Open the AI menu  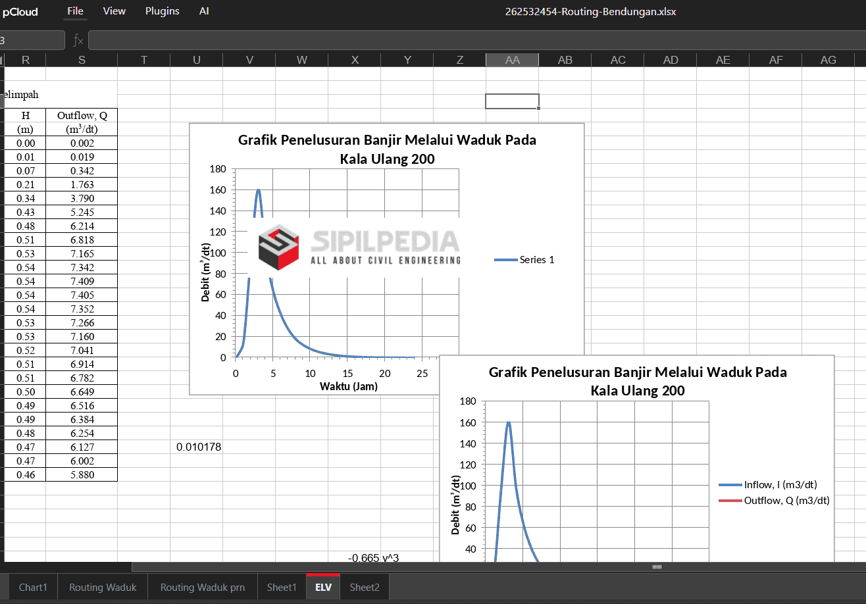204,11
